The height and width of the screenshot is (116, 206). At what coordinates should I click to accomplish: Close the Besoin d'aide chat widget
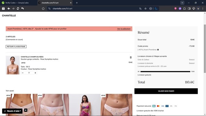tap(26, 110)
